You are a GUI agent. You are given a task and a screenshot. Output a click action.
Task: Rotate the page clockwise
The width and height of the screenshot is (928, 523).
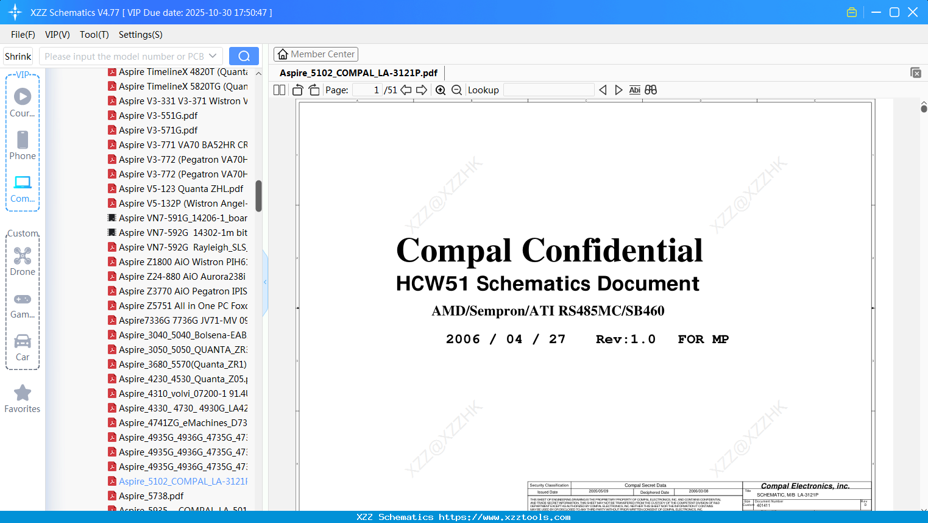click(314, 90)
